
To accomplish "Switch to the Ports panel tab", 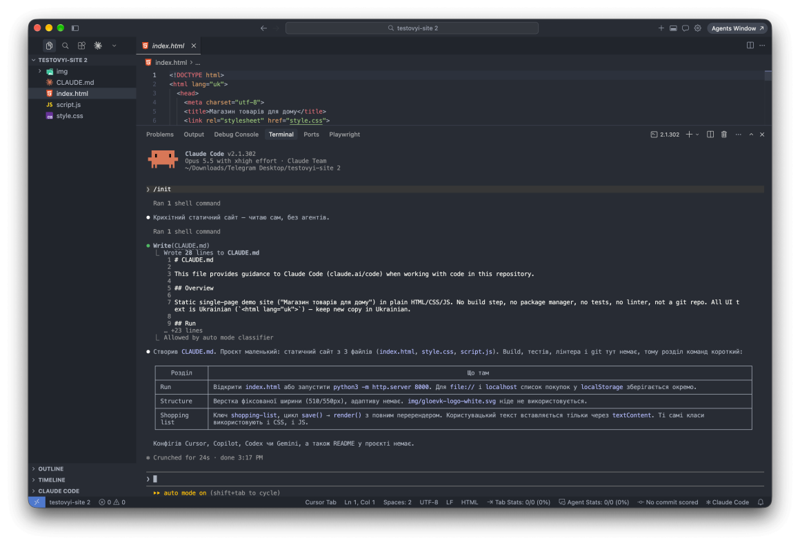I will (311, 135).
